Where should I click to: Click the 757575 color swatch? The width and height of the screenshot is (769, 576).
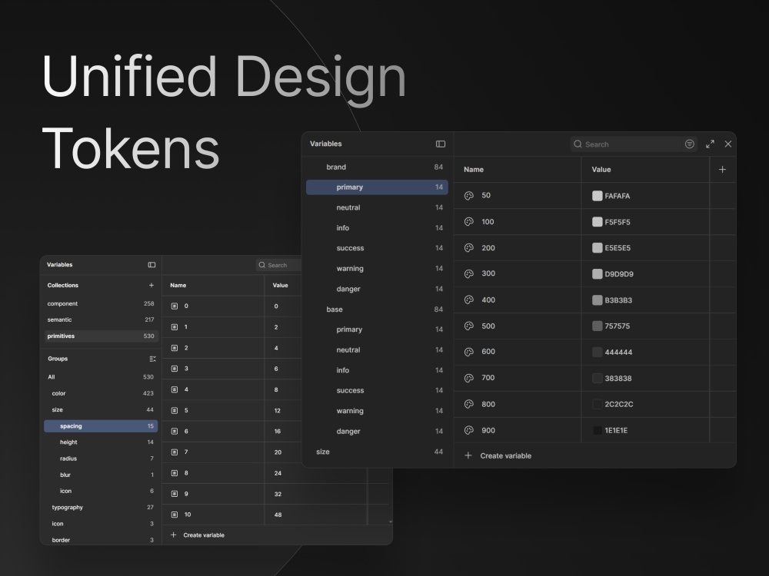pyautogui.click(x=597, y=326)
